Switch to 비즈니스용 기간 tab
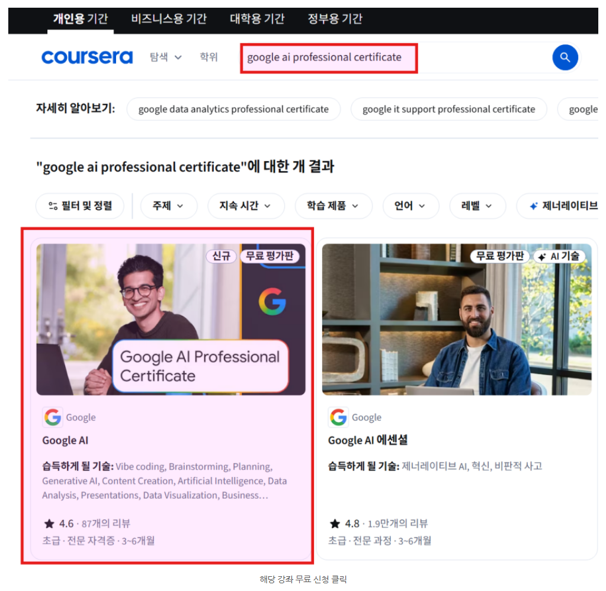Screen dimensions: 606x591 click(x=169, y=19)
